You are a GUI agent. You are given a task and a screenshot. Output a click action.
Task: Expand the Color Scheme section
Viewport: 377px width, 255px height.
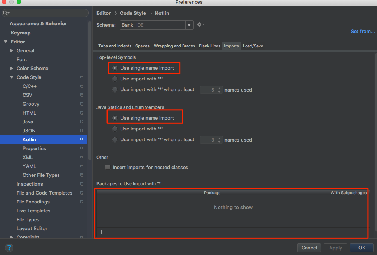coord(11,68)
